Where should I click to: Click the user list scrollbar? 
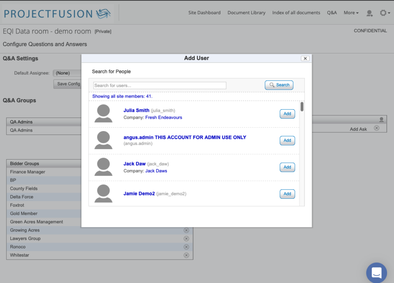[x=302, y=107]
